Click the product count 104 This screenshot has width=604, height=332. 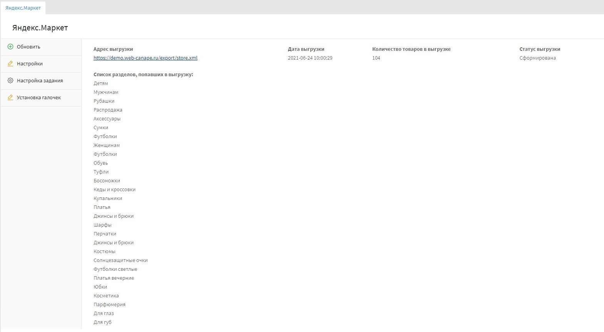point(376,58)
